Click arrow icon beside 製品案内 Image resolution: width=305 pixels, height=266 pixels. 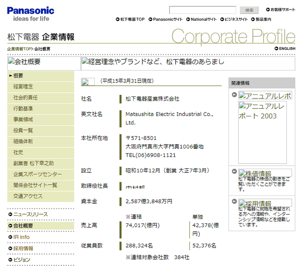pyautogui.click(x=253, y=19)
